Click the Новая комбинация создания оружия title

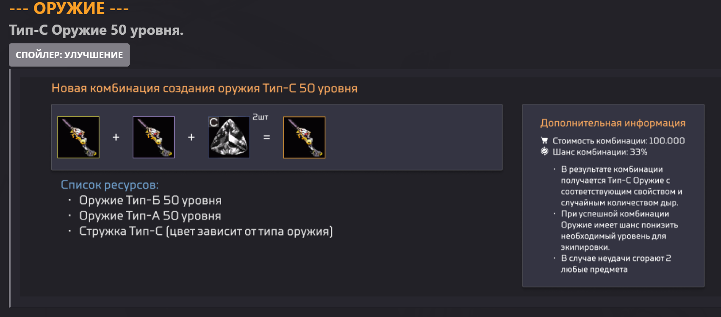coord(204,88)
